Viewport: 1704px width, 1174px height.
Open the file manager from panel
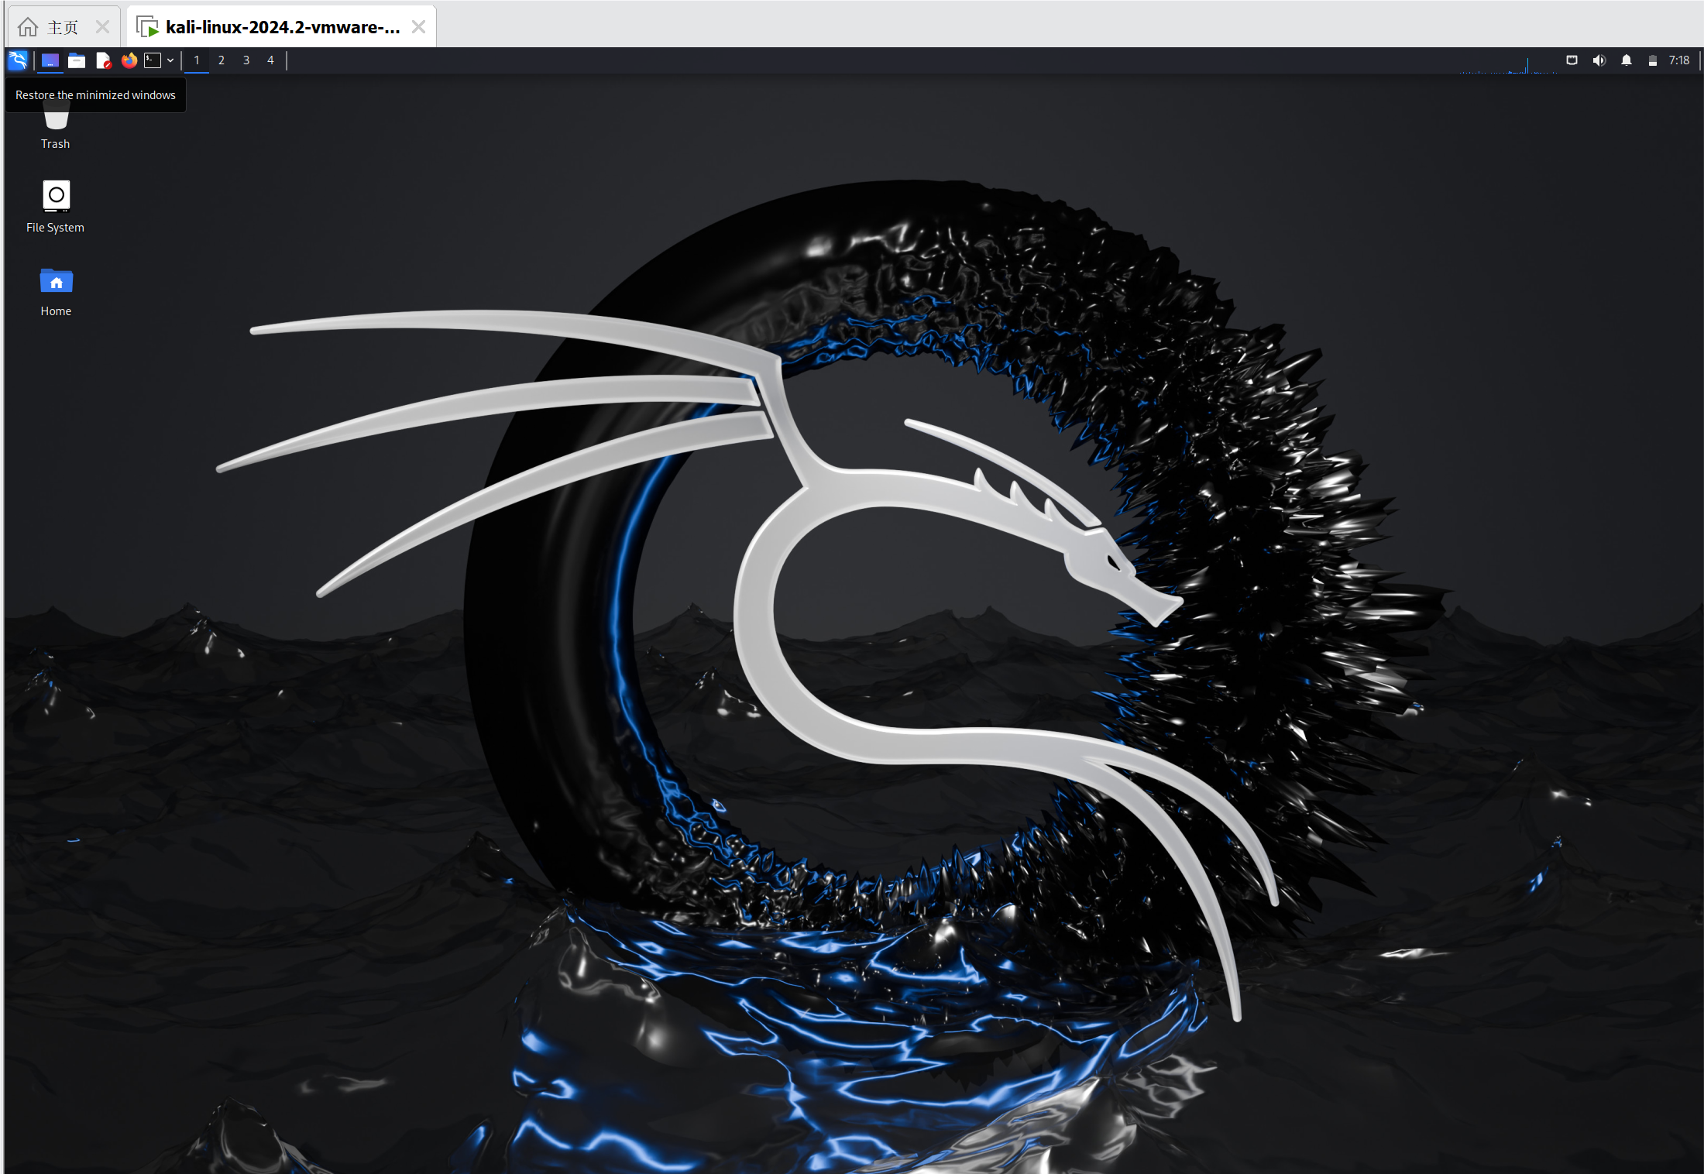tap(77, 60)
